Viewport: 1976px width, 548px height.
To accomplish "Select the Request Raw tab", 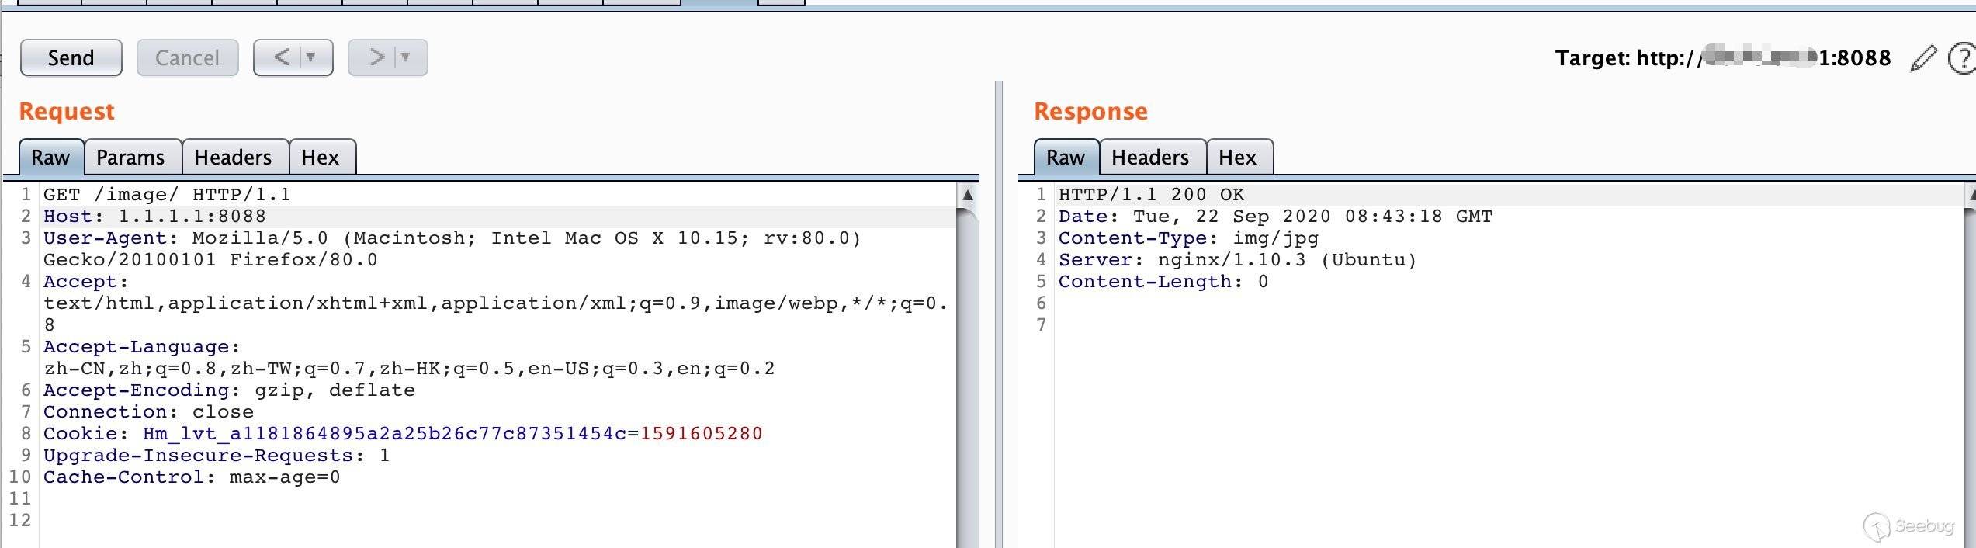I will coord(50,158).
